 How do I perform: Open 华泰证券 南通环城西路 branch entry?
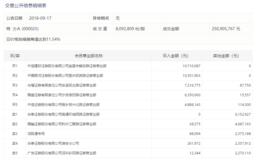pyautogui.click(x=63, y=114)
